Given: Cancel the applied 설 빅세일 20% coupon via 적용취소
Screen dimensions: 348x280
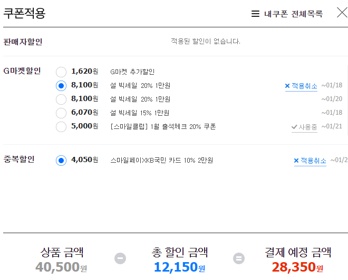Looking at the screenshot, I should (x=301, y=86).
